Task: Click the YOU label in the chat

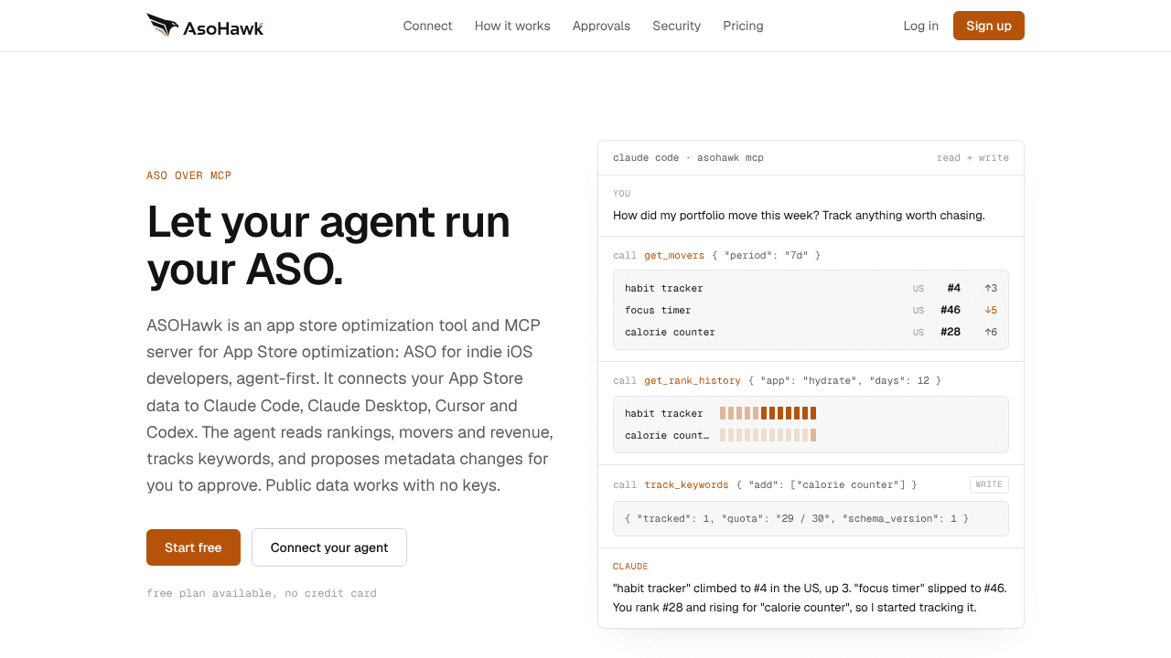Action: point(621,194)
